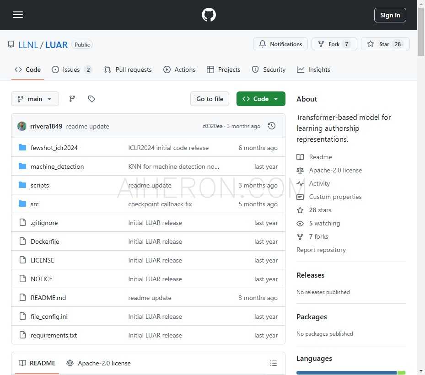Screen dimensions: 425x375
Task: Select the README tab
Action: pos(37,363)
